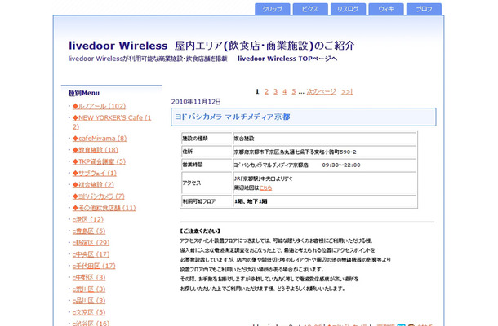Click the 営業時間 table label

click(193, 165)
